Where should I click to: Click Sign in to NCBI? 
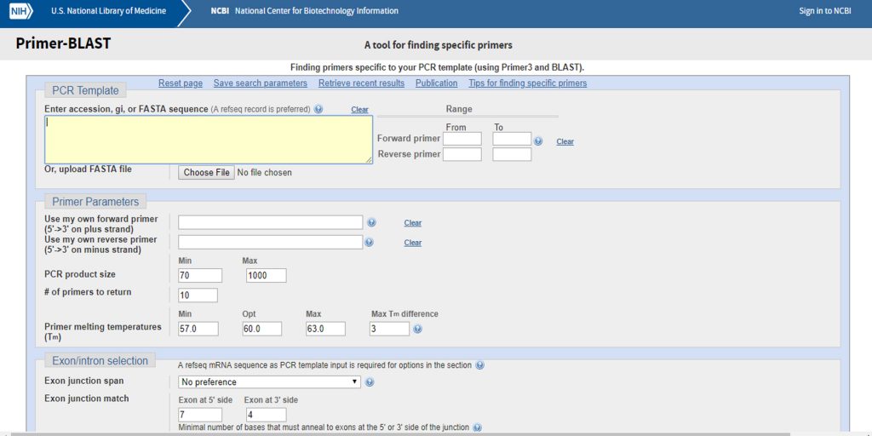[824, 11]
